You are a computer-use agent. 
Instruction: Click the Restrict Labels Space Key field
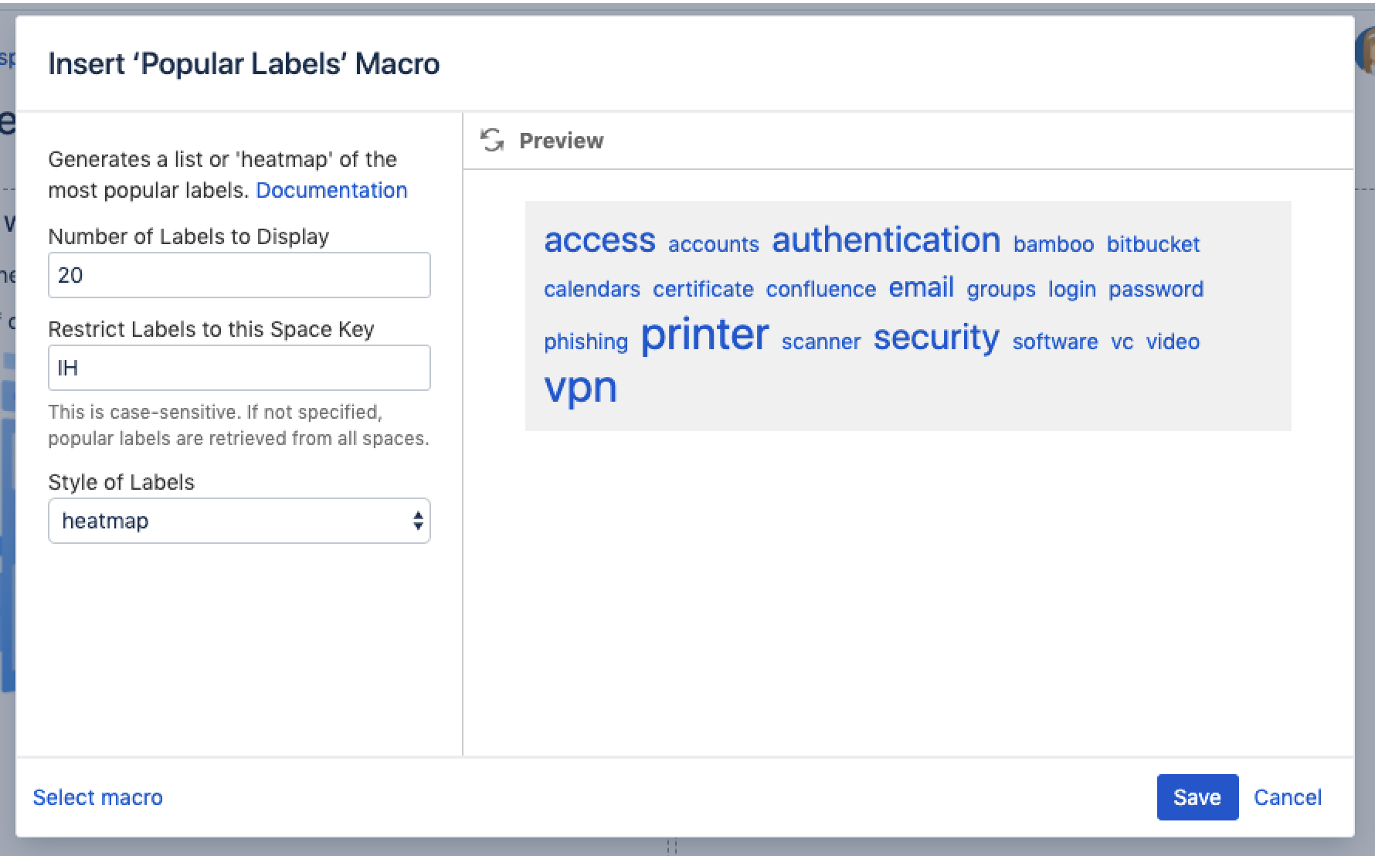coord(239,368)
